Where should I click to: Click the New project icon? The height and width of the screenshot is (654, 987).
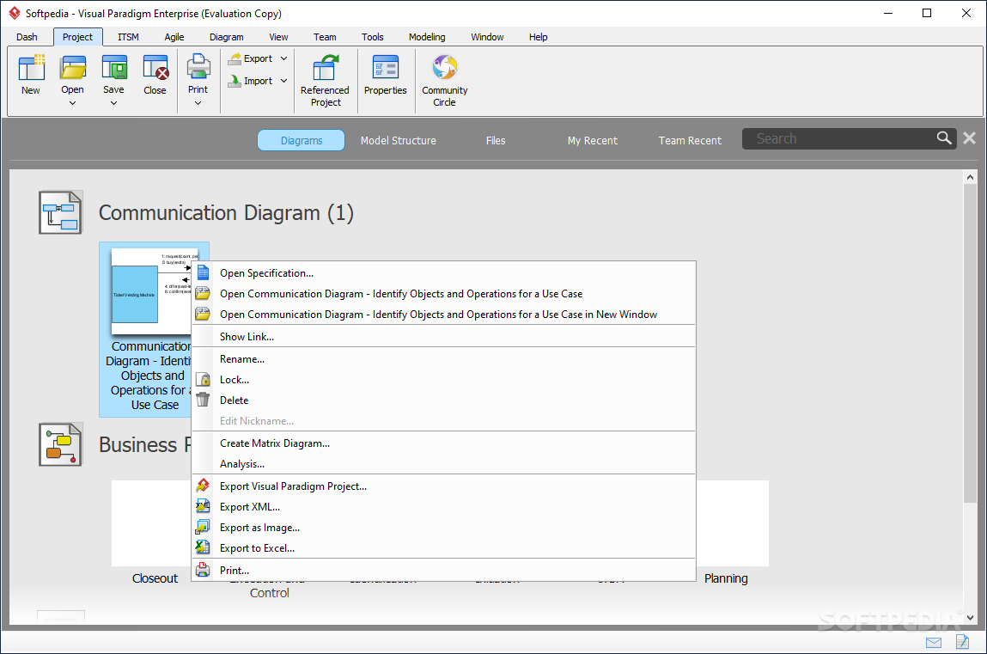point(31,68)
